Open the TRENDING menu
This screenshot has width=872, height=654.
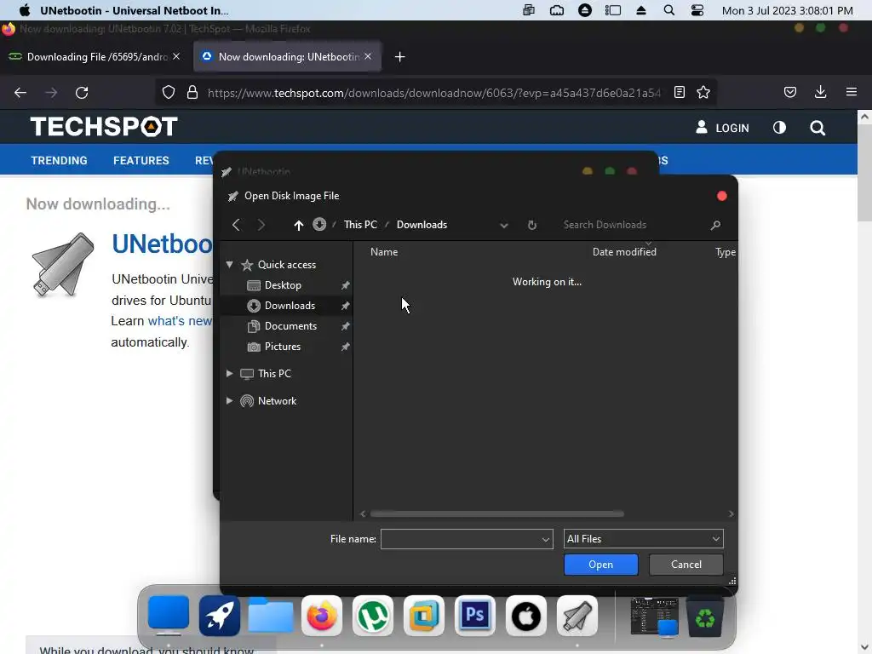pos(59,160)
